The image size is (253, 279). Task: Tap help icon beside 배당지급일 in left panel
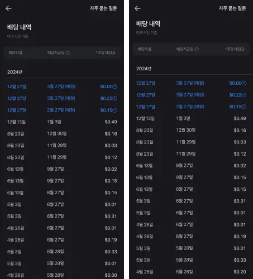(68, 52)
